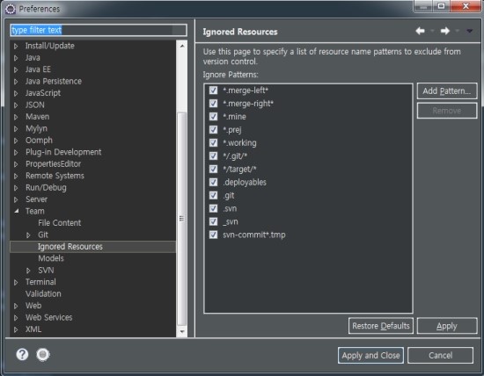Image resolution: width=484 pixels, height=376 pixels.
Task: Click the Cancel button
Action: tap(441, 355)
